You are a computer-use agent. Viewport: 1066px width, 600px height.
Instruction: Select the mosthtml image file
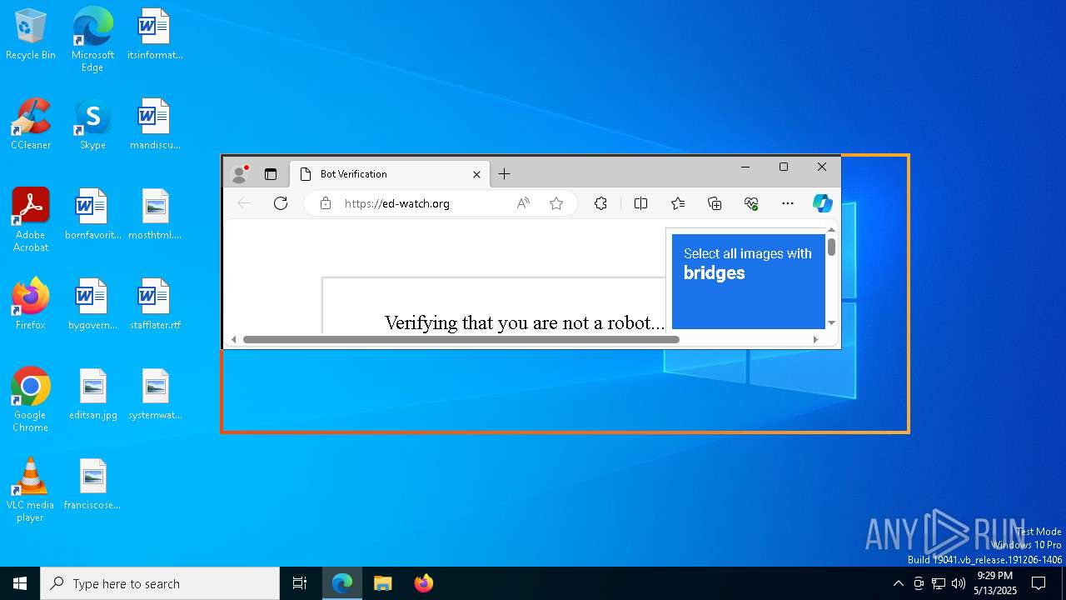(x=155, y=214)
